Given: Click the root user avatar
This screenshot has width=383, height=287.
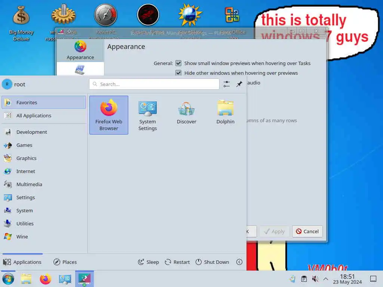Looking at the screenshot, I should 7,84.
